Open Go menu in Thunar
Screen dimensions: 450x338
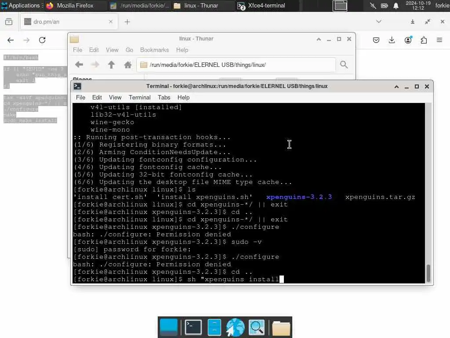point(129,50)
